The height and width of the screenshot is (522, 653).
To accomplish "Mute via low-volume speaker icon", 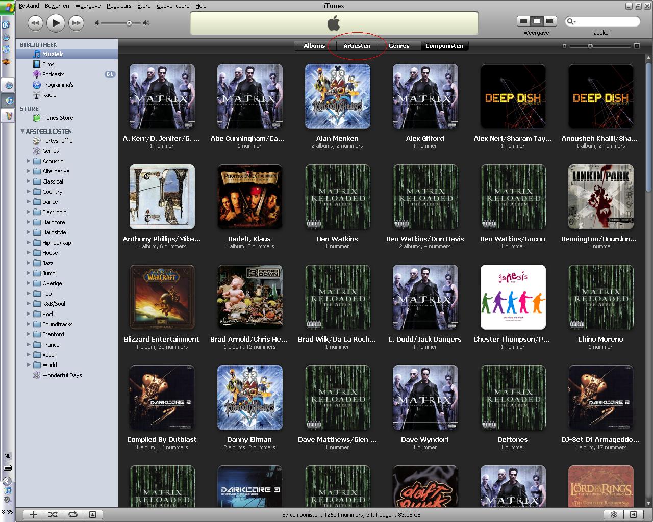I will (97, 23).
